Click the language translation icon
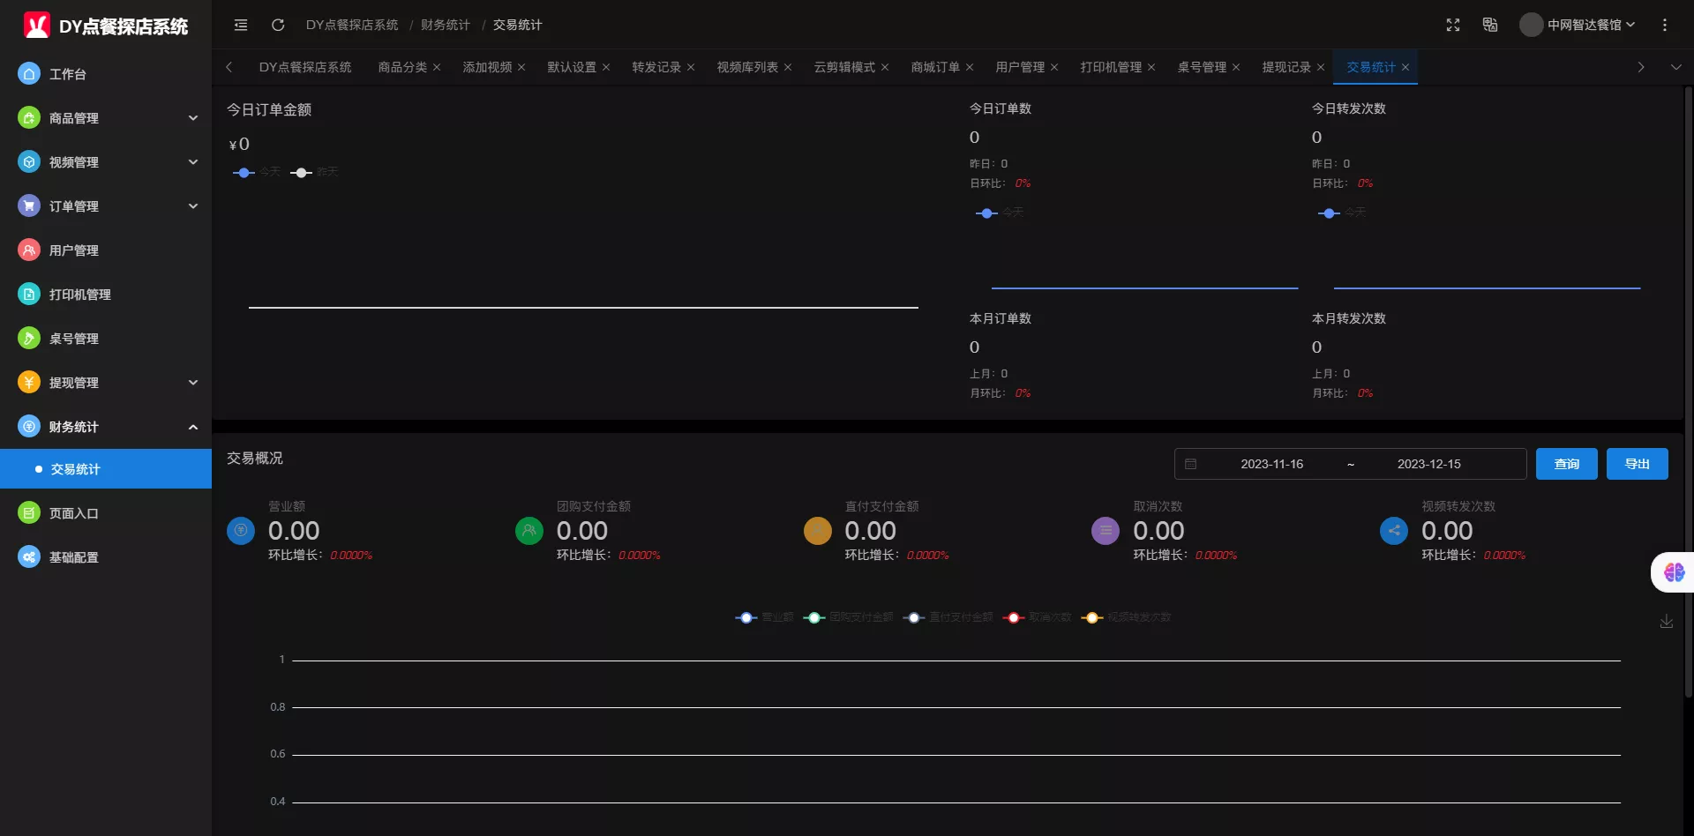1694x836 pixels. point(1490,25)
